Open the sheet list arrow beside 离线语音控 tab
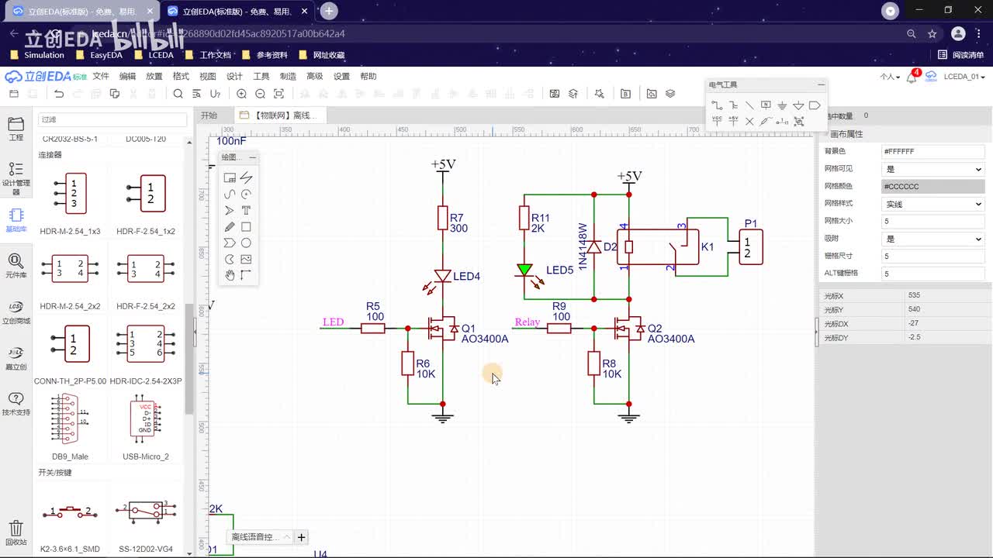993x558 pixels. point(286,537)
